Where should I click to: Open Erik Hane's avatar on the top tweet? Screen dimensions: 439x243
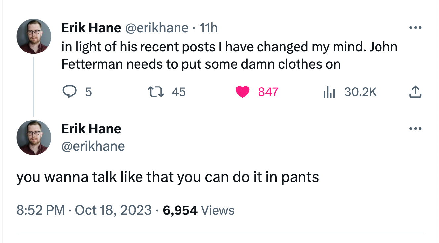point(34,37)
